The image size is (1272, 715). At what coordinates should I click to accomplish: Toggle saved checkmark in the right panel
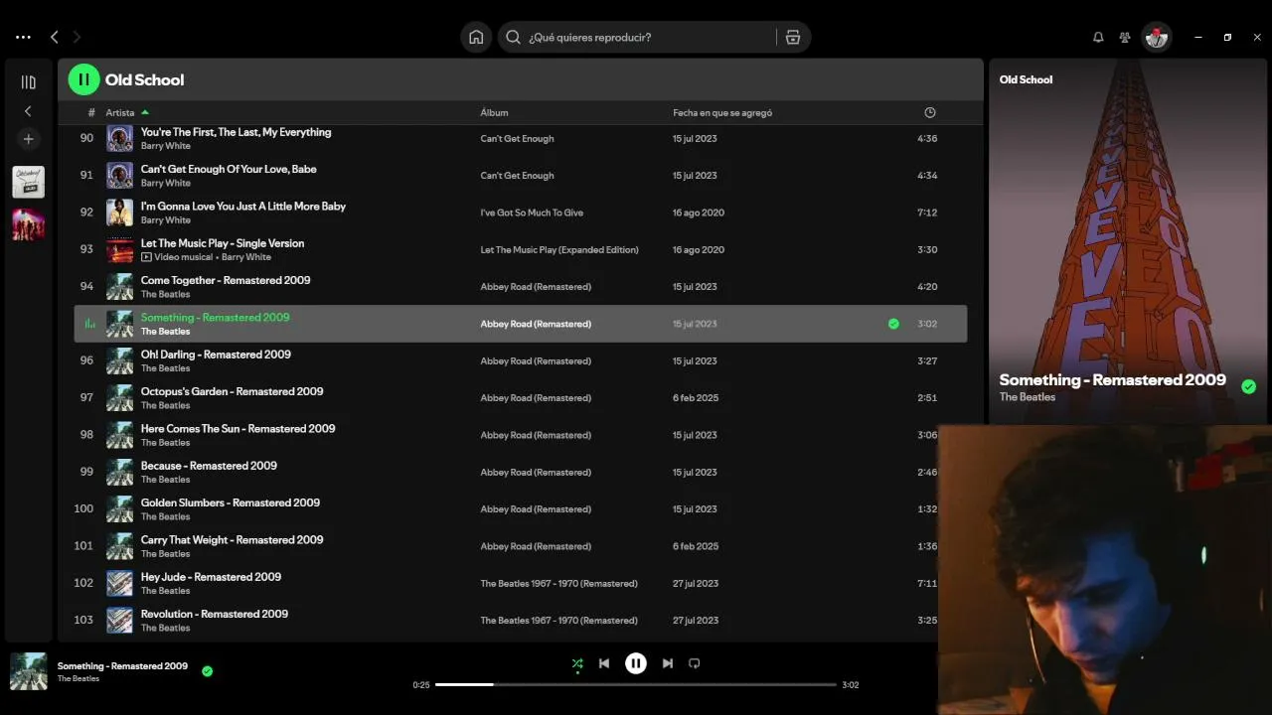(1248, 387)
